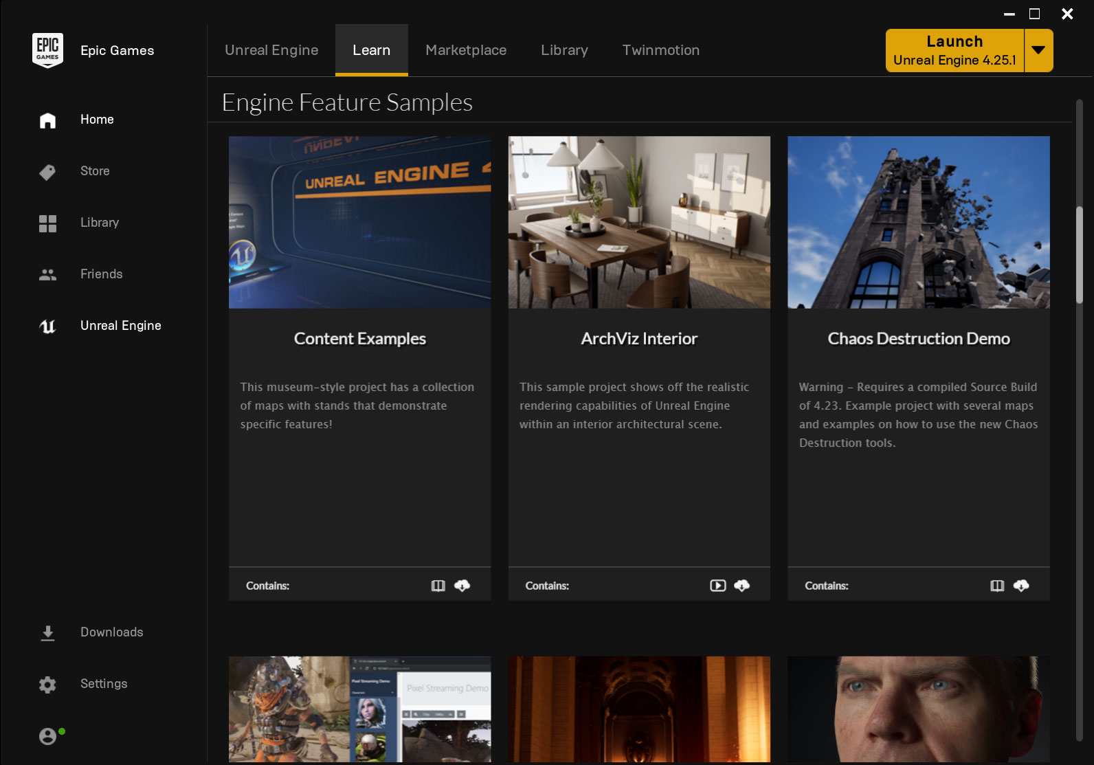Select Unreal Engine logo in sidebar
Viewport: 1094px width, 765px height.
click(47, 326)
